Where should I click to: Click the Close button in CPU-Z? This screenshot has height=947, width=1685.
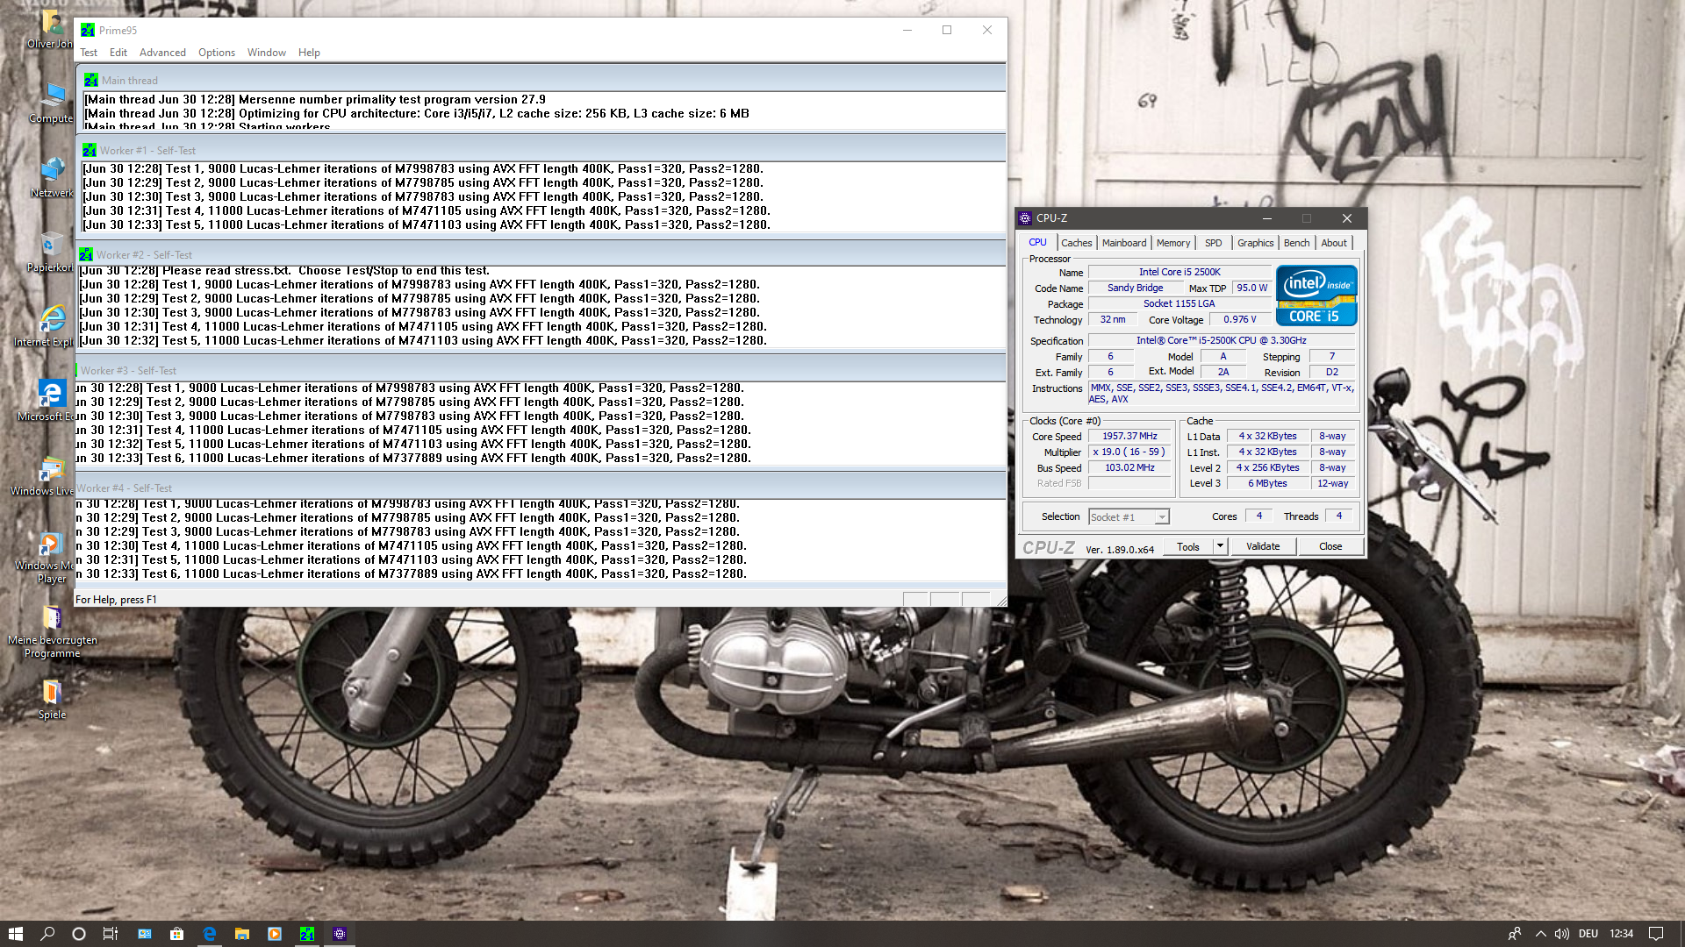tap(1330, 546)
